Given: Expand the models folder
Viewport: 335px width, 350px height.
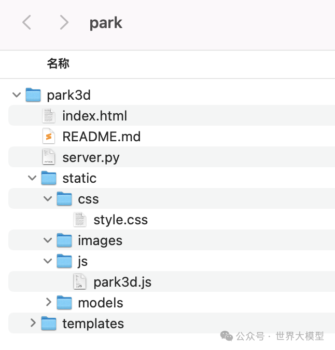Looking at the screenshot, I should 49,302.
